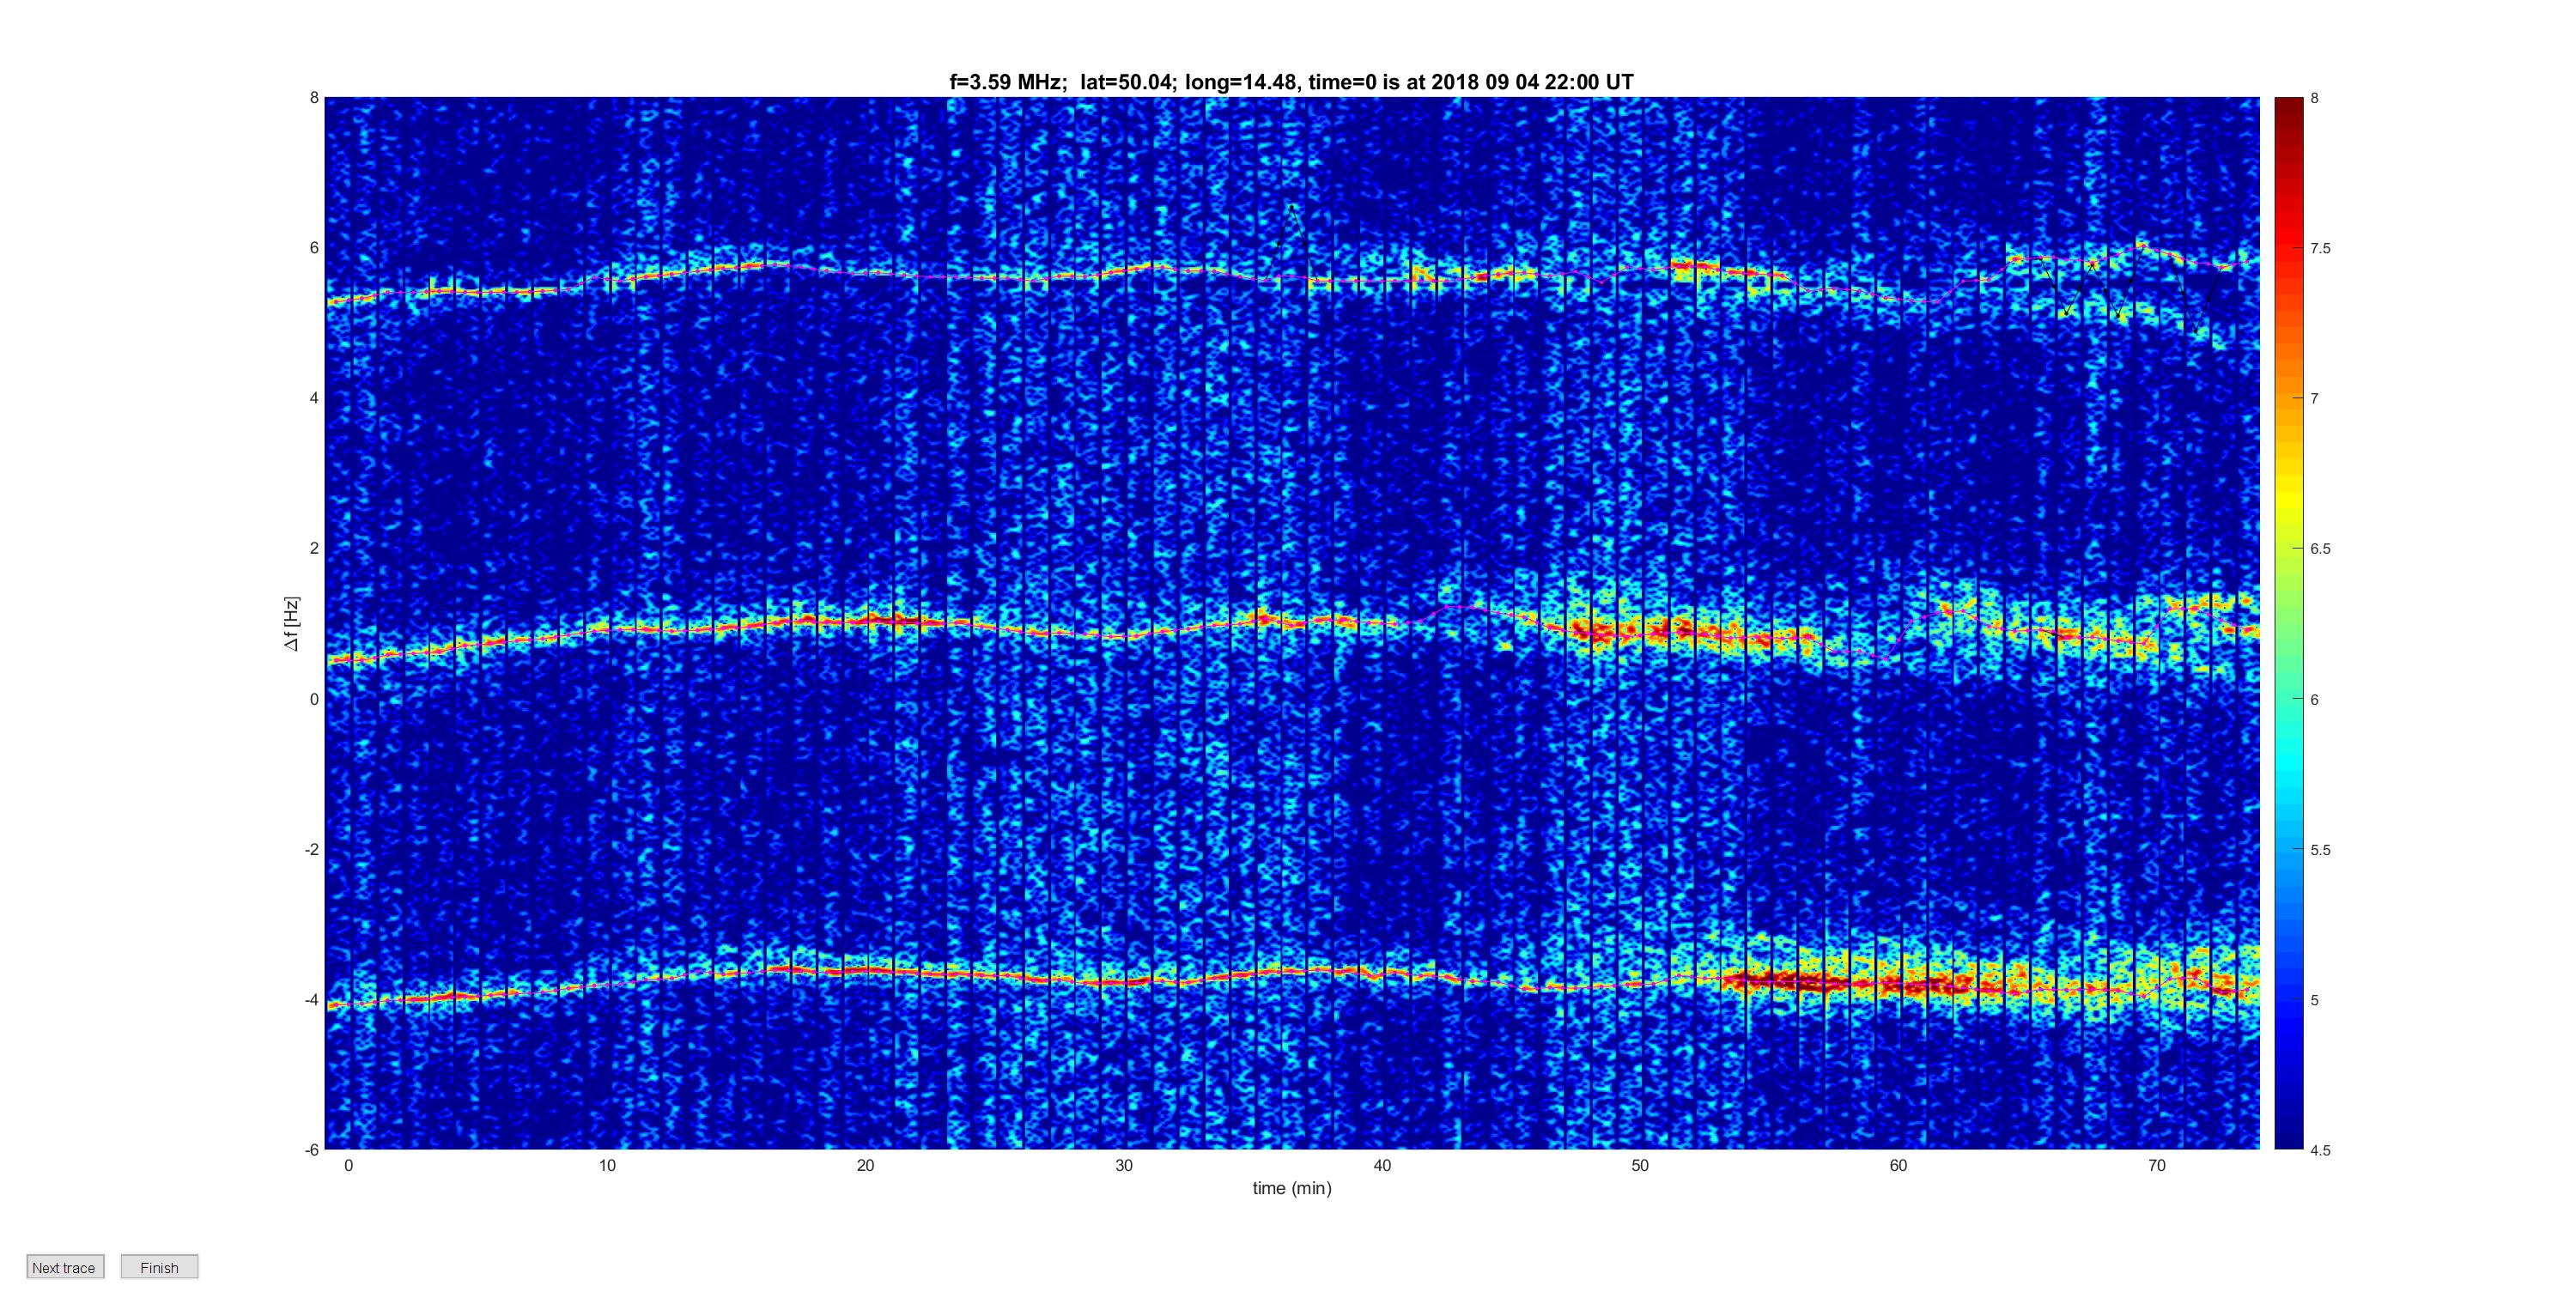This screenshot has height=1292, width=2576.
Task: Click the x-axis tick label 70
Action: (x=2157, y=1165)
